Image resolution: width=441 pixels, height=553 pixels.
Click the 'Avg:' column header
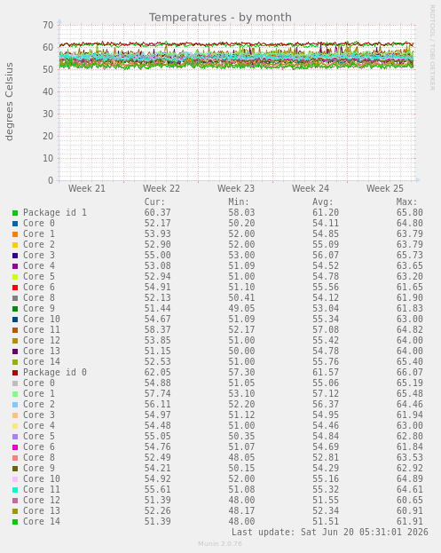click(x=323, y=202)
